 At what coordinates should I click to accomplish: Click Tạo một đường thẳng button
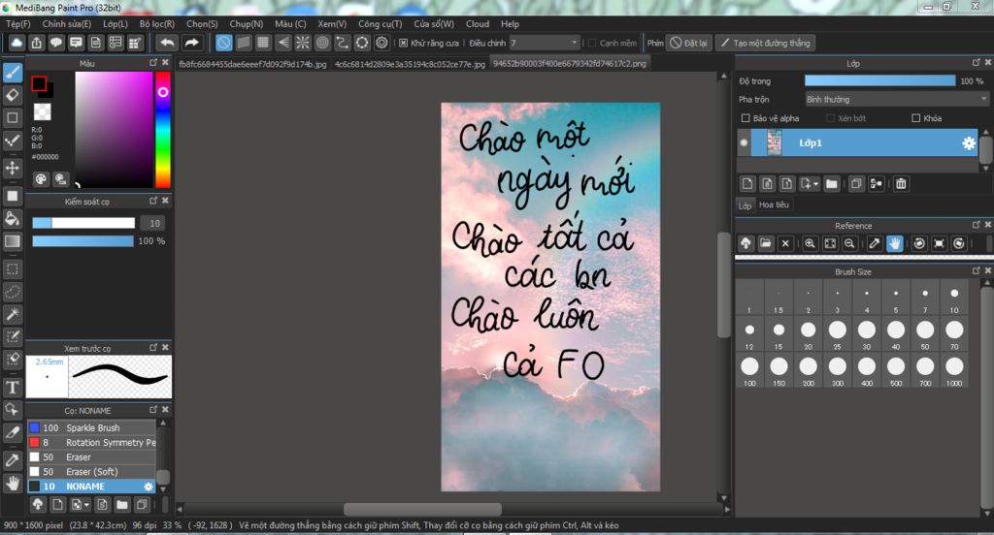tap(765, 43)
